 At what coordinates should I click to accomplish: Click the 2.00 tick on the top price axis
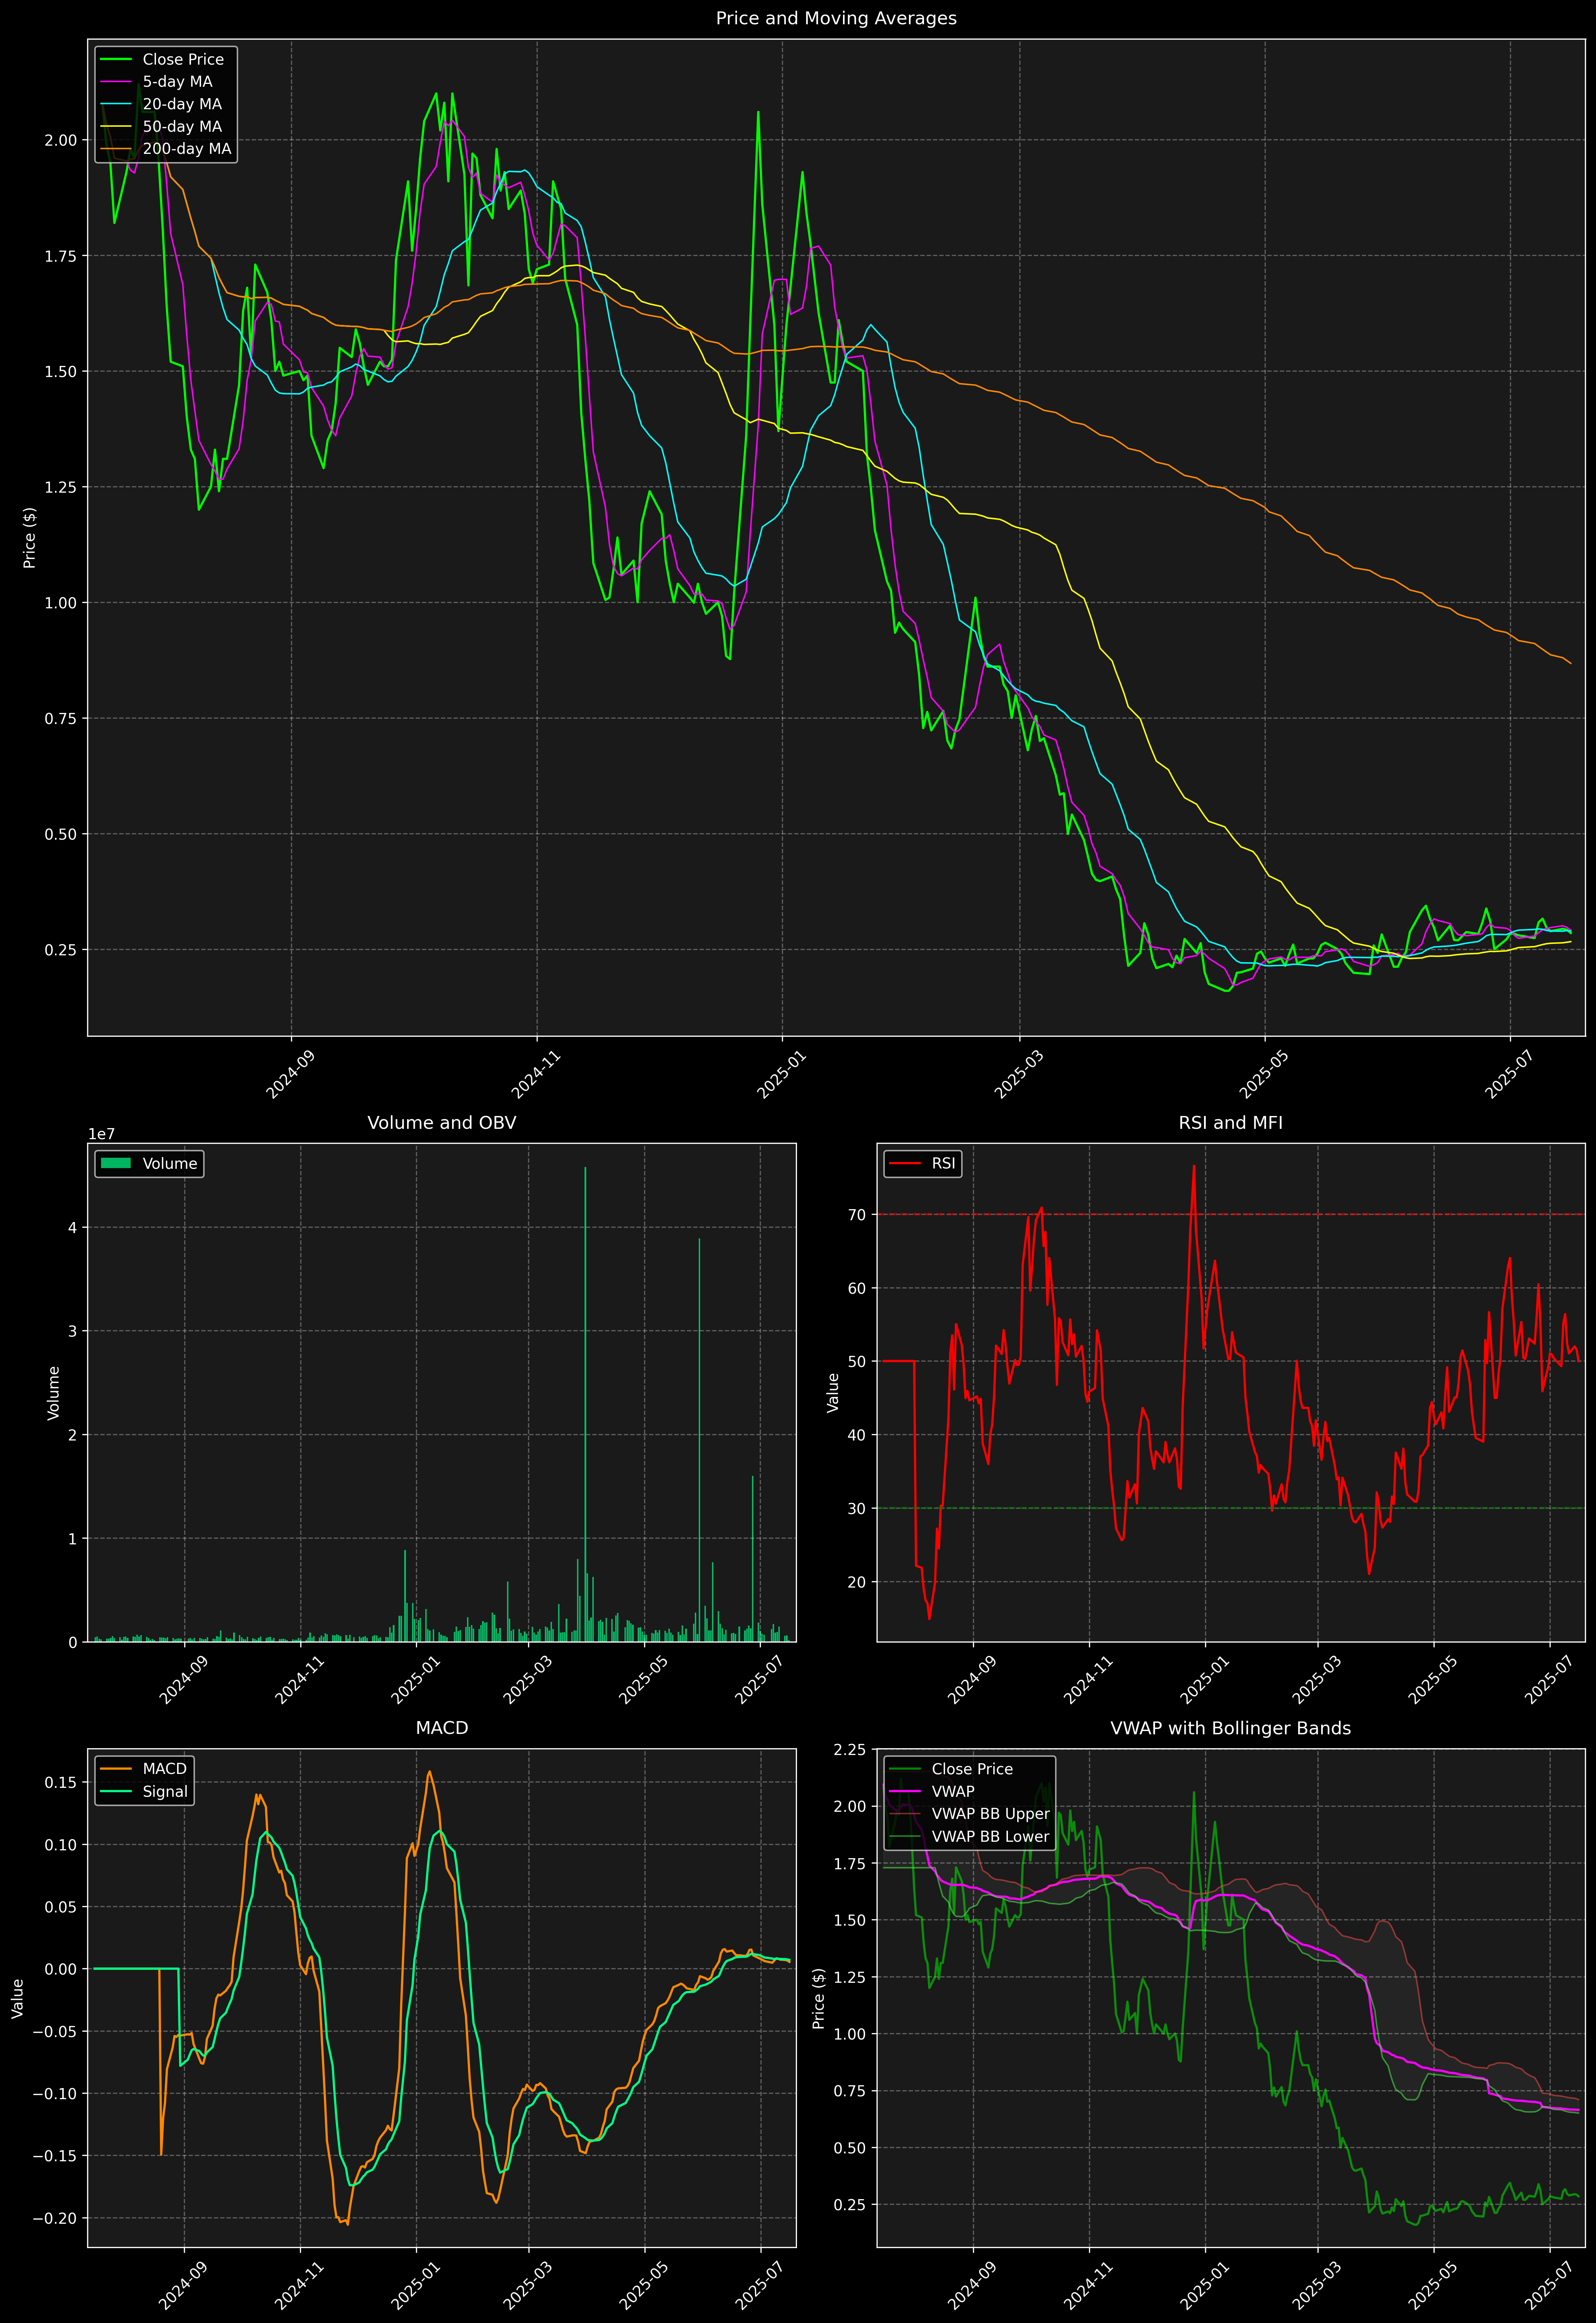point(61,140)
